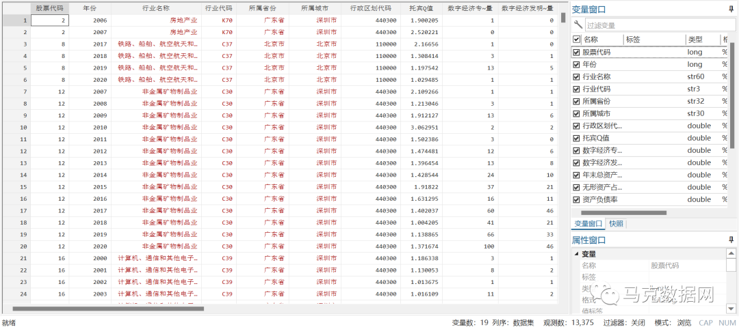Click the down arrow of the 属性窗口 scrollbar
Image resolution: width=739 pixels, height=327 pixels.
click(x=731, y=308)
